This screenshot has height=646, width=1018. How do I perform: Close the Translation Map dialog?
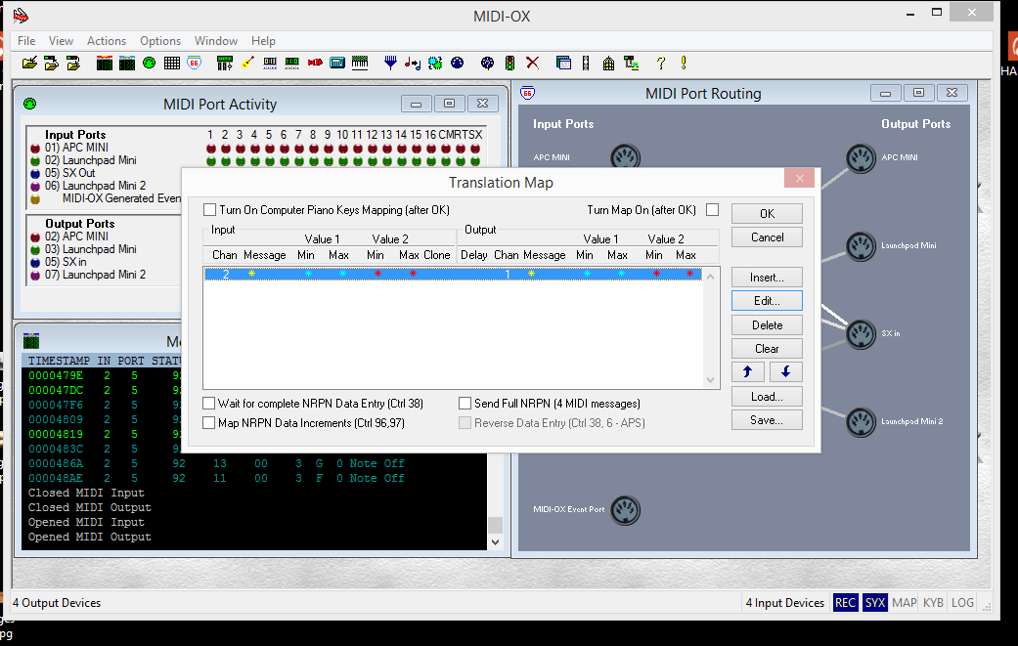[799, 179]
